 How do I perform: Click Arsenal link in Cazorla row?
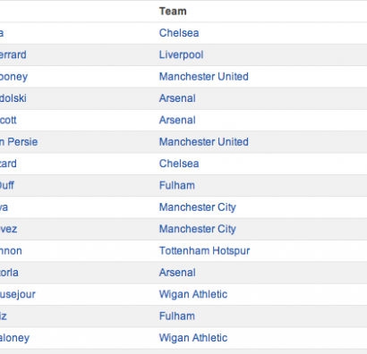[177, 273]
